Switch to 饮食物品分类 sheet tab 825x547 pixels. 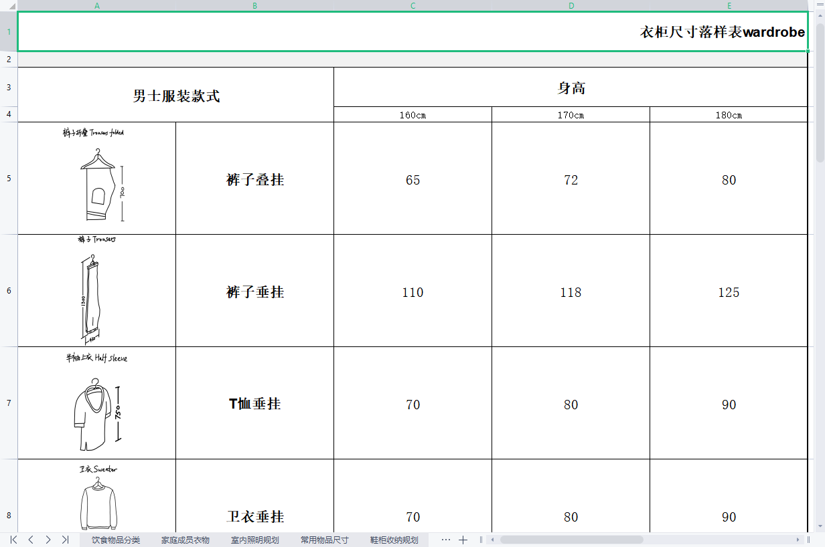pyautogui.click(x=116, y=540)
